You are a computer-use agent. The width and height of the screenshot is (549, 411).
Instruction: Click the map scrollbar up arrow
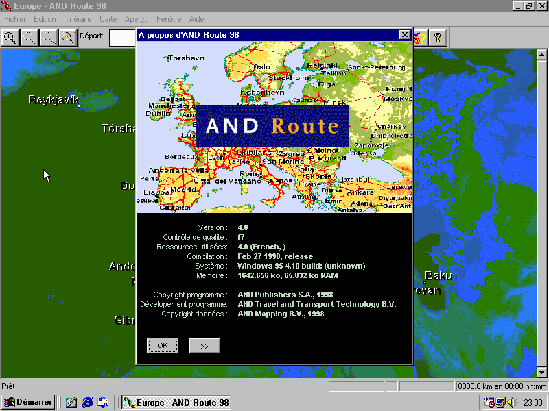tap(541, 55)
